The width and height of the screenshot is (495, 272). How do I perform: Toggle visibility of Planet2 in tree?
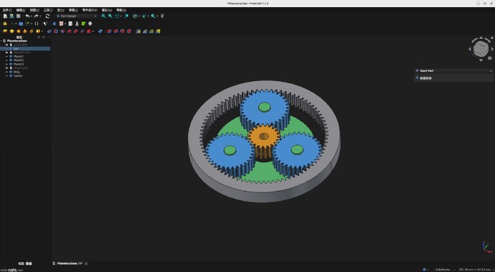click(x=6, y=60)
